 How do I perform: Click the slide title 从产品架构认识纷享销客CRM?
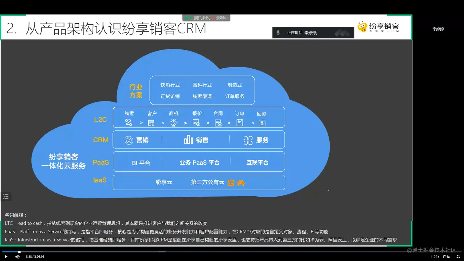coord(116,29)
